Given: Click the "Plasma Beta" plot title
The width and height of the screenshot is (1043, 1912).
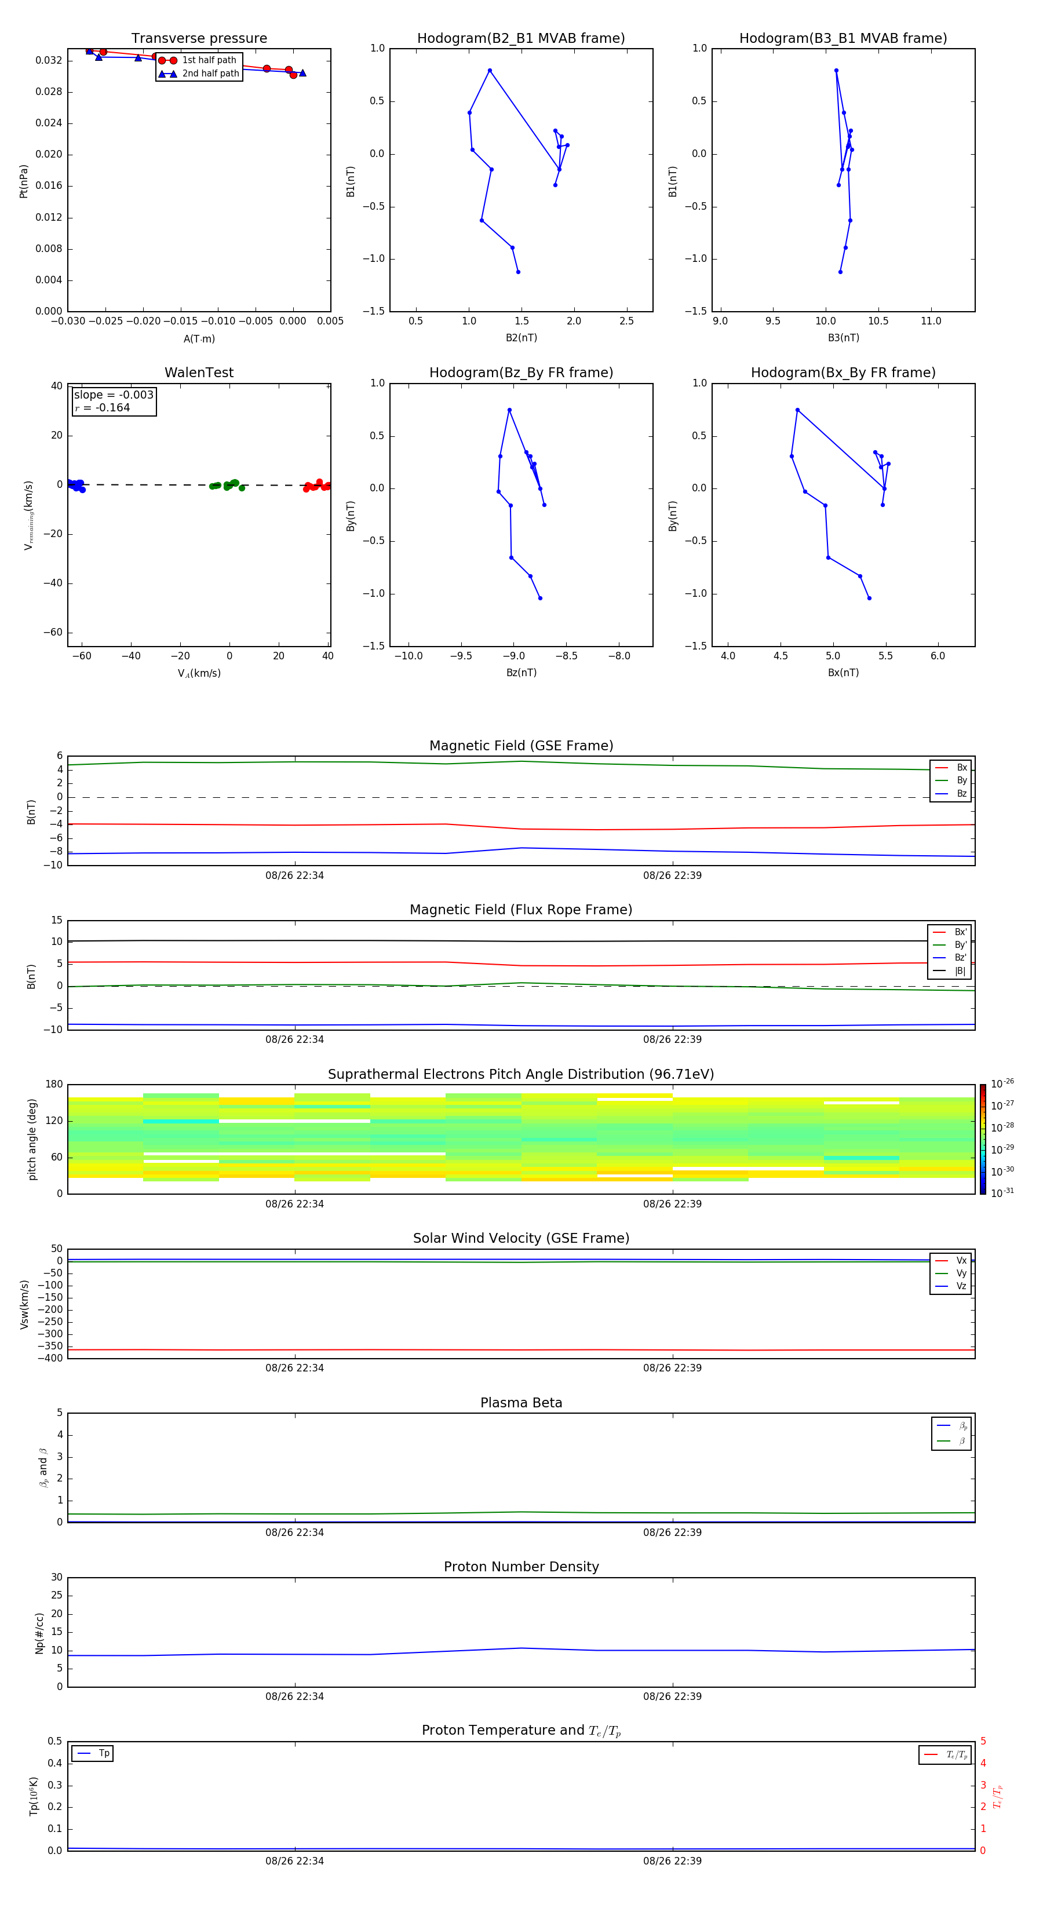Looking at the screenshot, I should [x=521, y=1403].
